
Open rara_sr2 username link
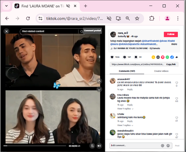[x=123, y=33]
